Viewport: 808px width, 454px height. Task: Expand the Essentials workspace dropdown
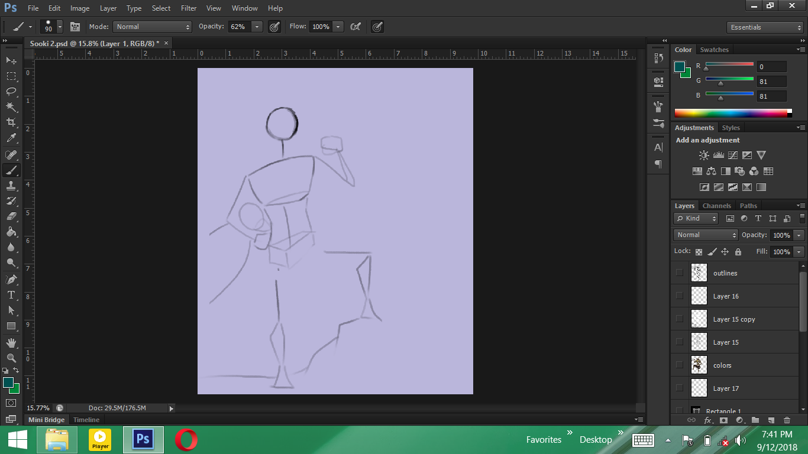click(764, 27)
